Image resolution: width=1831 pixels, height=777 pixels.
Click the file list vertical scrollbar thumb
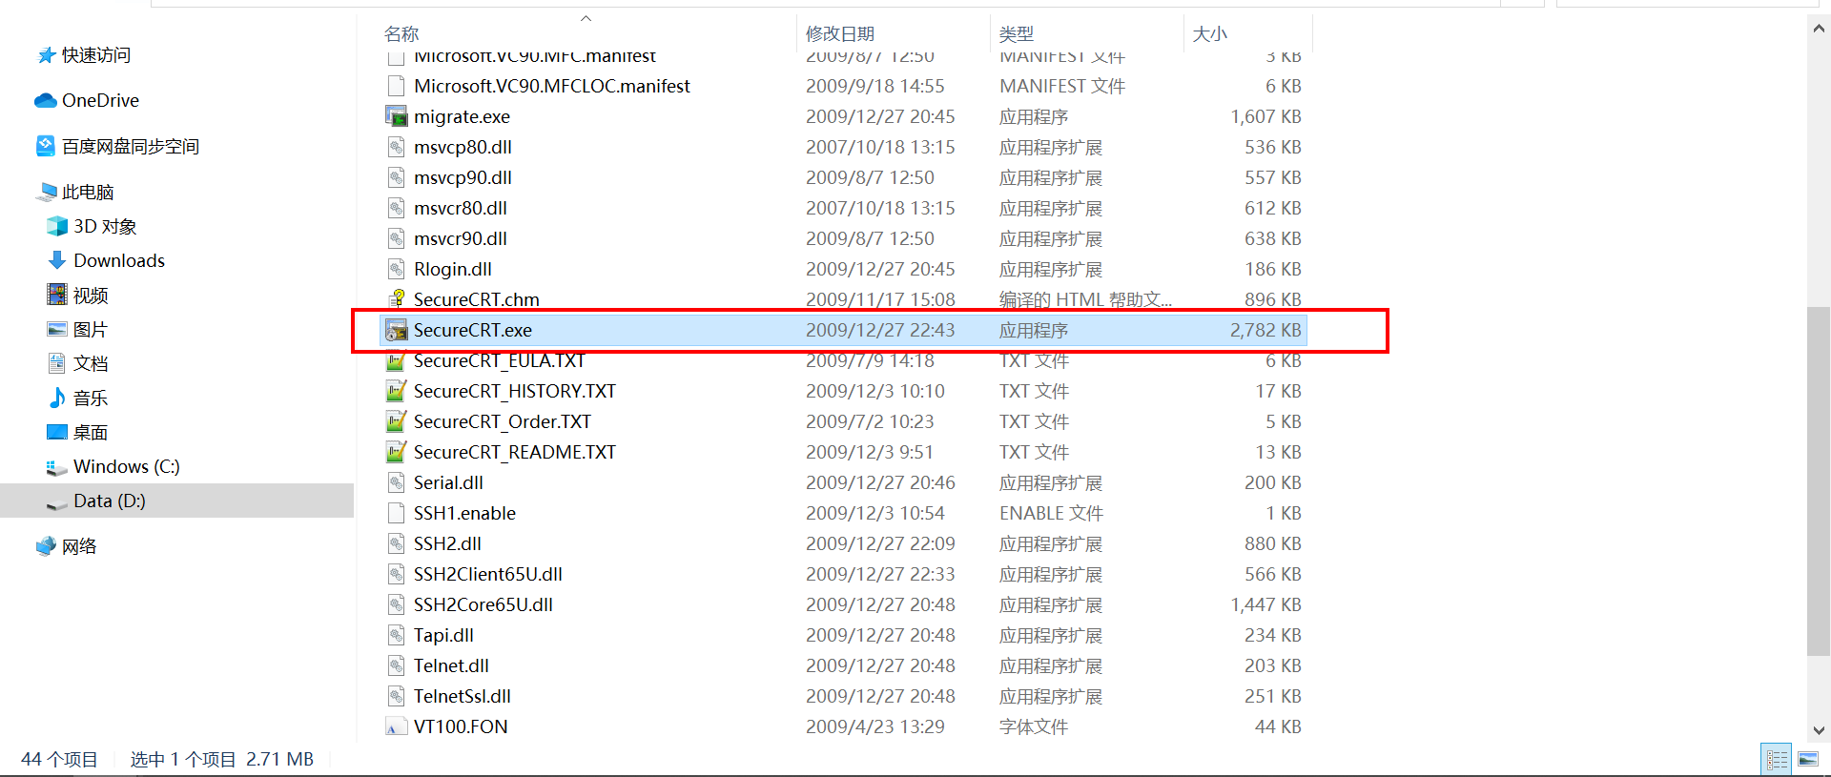pos(1819,481)
